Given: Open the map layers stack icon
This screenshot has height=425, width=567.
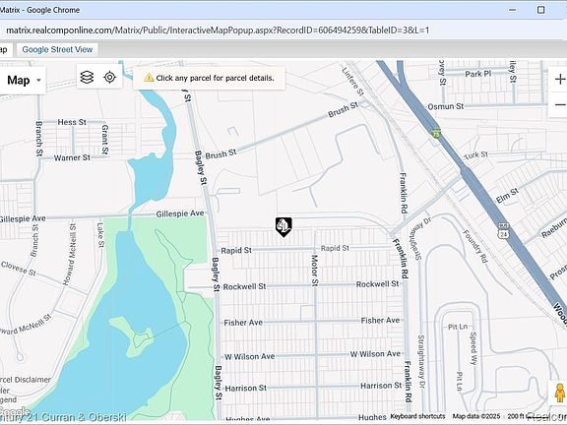Looking at the screenshot, I should (88, 77).
